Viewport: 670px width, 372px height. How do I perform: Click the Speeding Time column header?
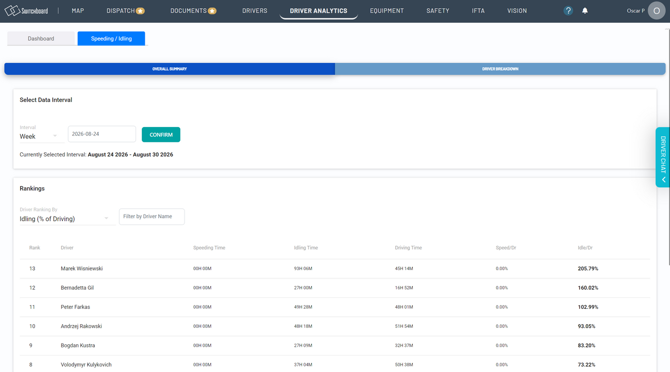(x=209, y=247)
